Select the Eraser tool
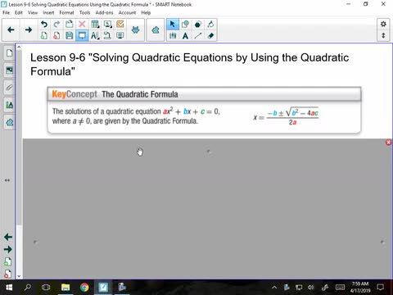The image size is (393, 295). coord(210,36)
